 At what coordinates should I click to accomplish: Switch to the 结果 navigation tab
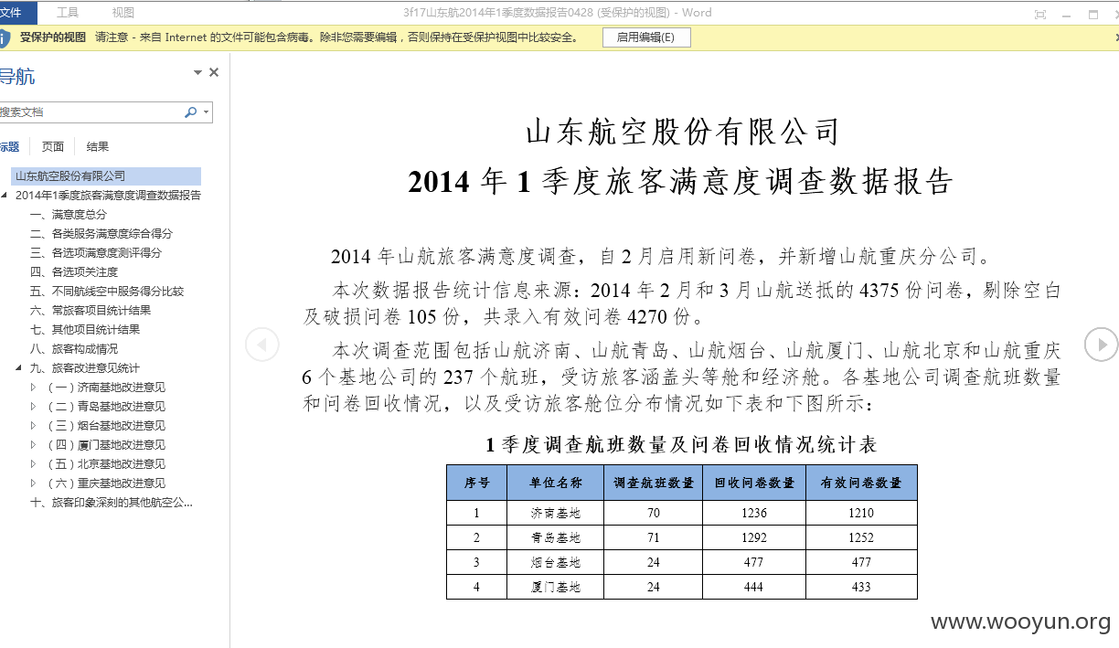98,146
